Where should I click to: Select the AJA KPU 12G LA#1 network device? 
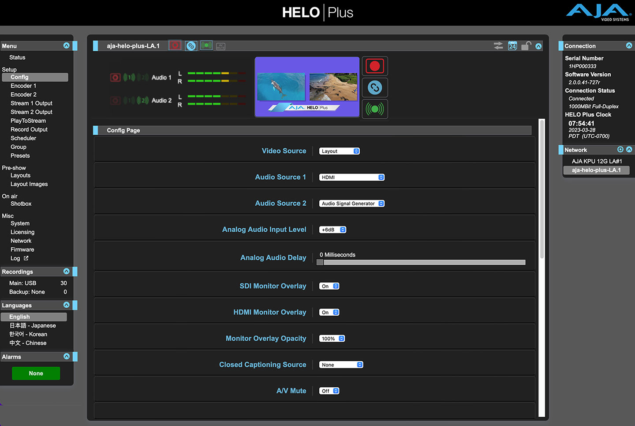point(597,161)
